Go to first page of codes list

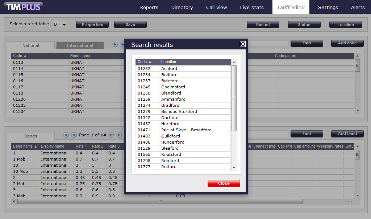coord(115,44)
